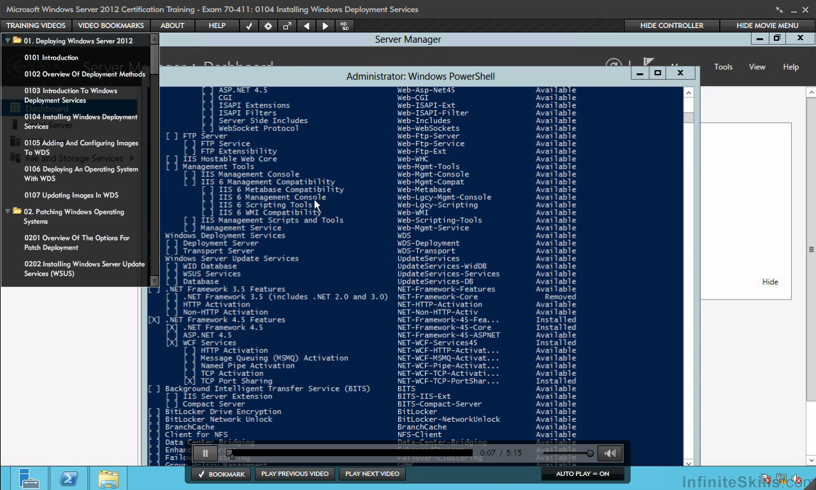816x490 pixels.
Task: Check the Bookmark button for this video
Action: (x=221, y=474)
